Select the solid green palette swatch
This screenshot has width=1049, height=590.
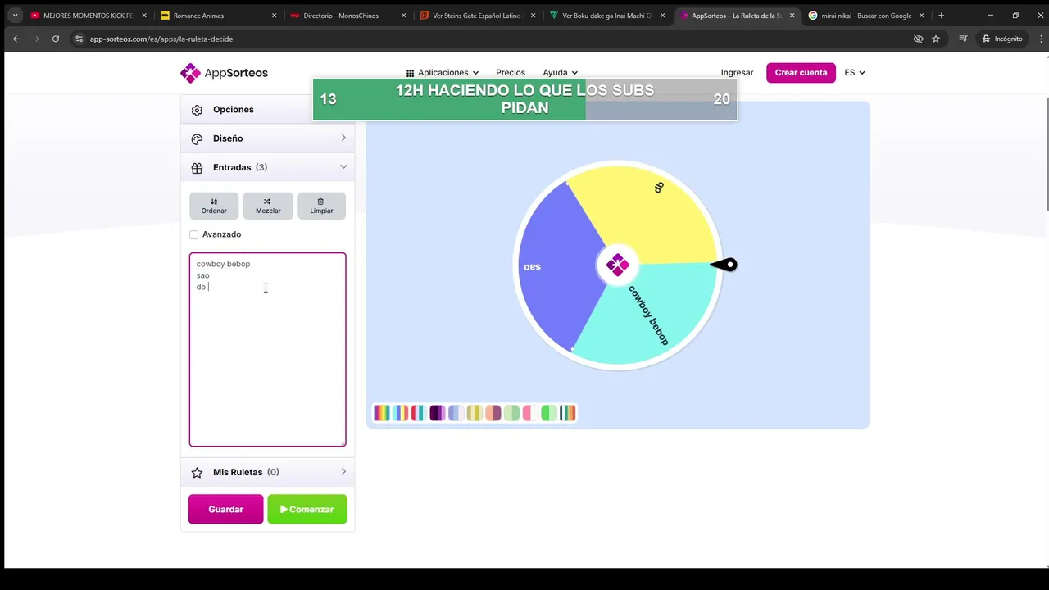pos(548,413)
